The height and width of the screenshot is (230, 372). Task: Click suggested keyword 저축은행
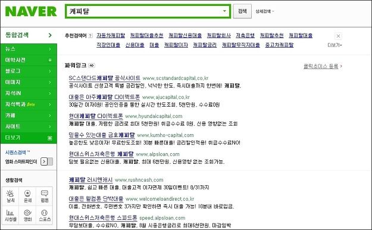(x=245, y=35)
